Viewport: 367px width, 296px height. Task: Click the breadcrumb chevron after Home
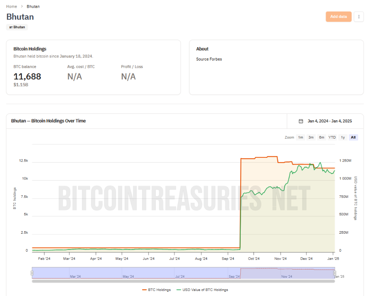click(x=22, y=6)
